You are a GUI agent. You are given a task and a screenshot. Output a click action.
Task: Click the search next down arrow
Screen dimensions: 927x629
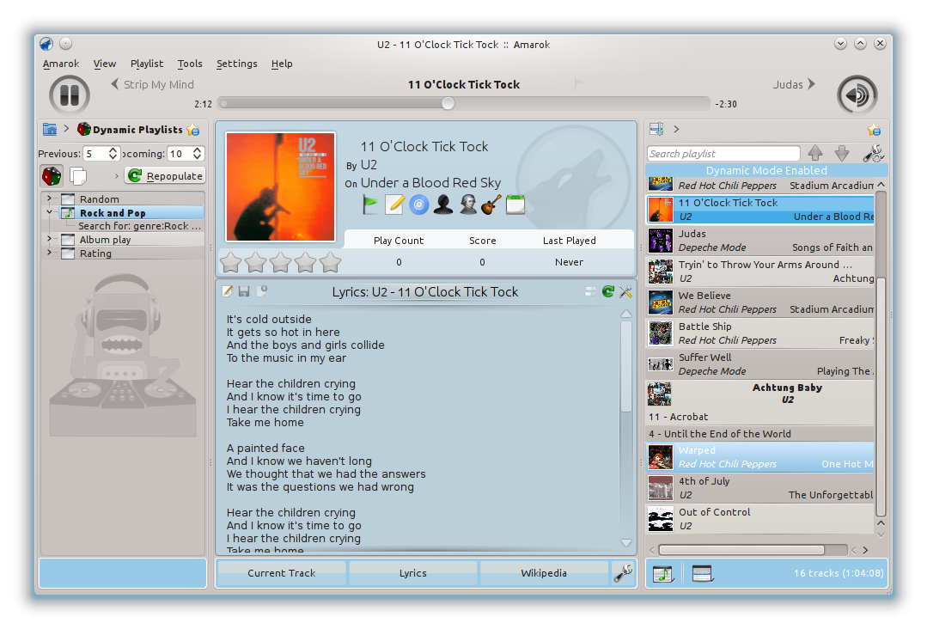[x=842, y=153]
